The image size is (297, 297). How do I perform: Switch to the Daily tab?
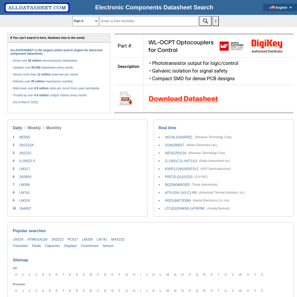tap(17, 128)
